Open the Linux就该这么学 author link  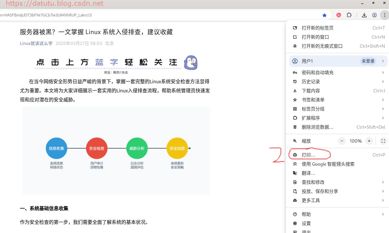tap(36, 43)
